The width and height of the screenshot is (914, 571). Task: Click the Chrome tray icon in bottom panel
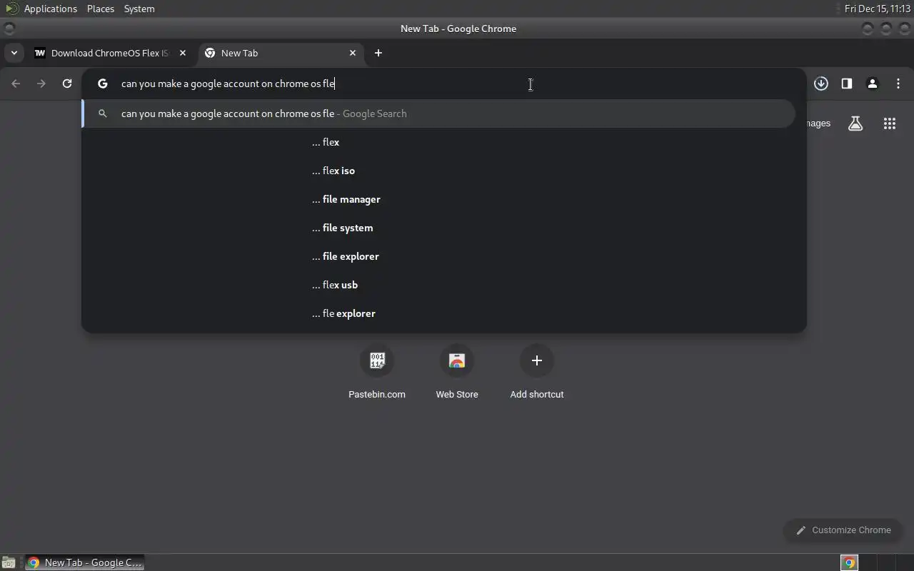tap(849, 562)
